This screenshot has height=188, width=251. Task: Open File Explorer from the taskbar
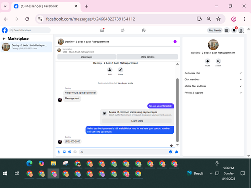pyautogui.click(x=53, y=163)
